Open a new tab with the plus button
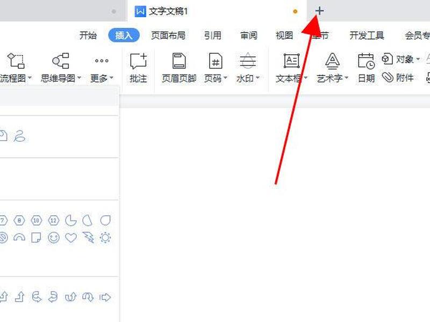Image resolution: width=430 pixels, height=322 pixels. click(319, 11)
